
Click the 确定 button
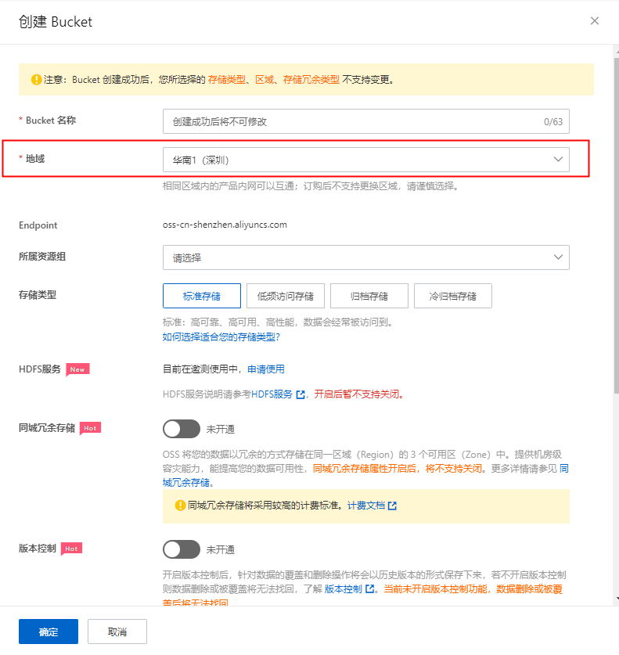[x=49, y=632]
